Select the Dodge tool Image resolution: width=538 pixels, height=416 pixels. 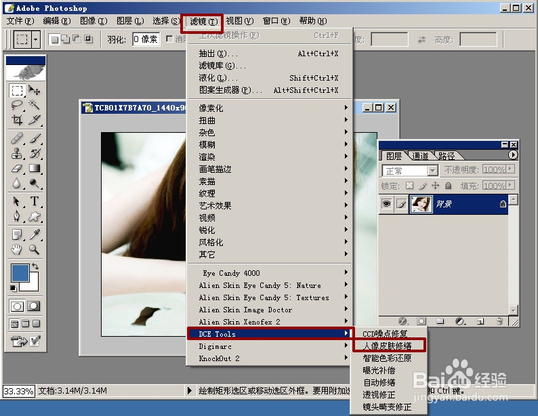click(34, 183)
